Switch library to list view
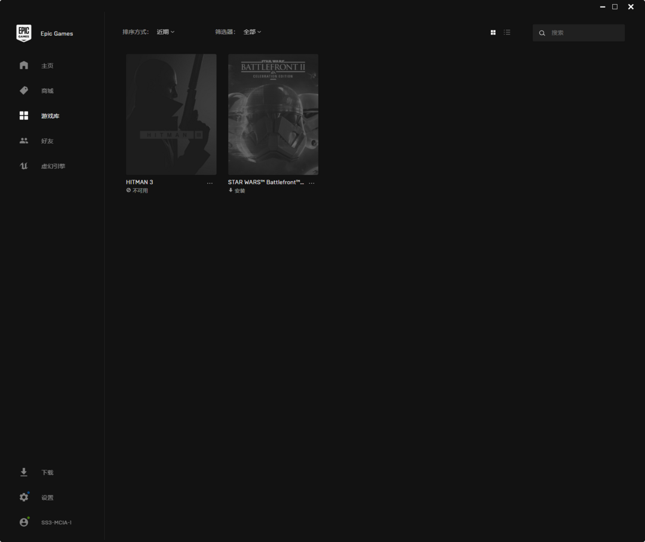The image size is (645, 542). 507,32
